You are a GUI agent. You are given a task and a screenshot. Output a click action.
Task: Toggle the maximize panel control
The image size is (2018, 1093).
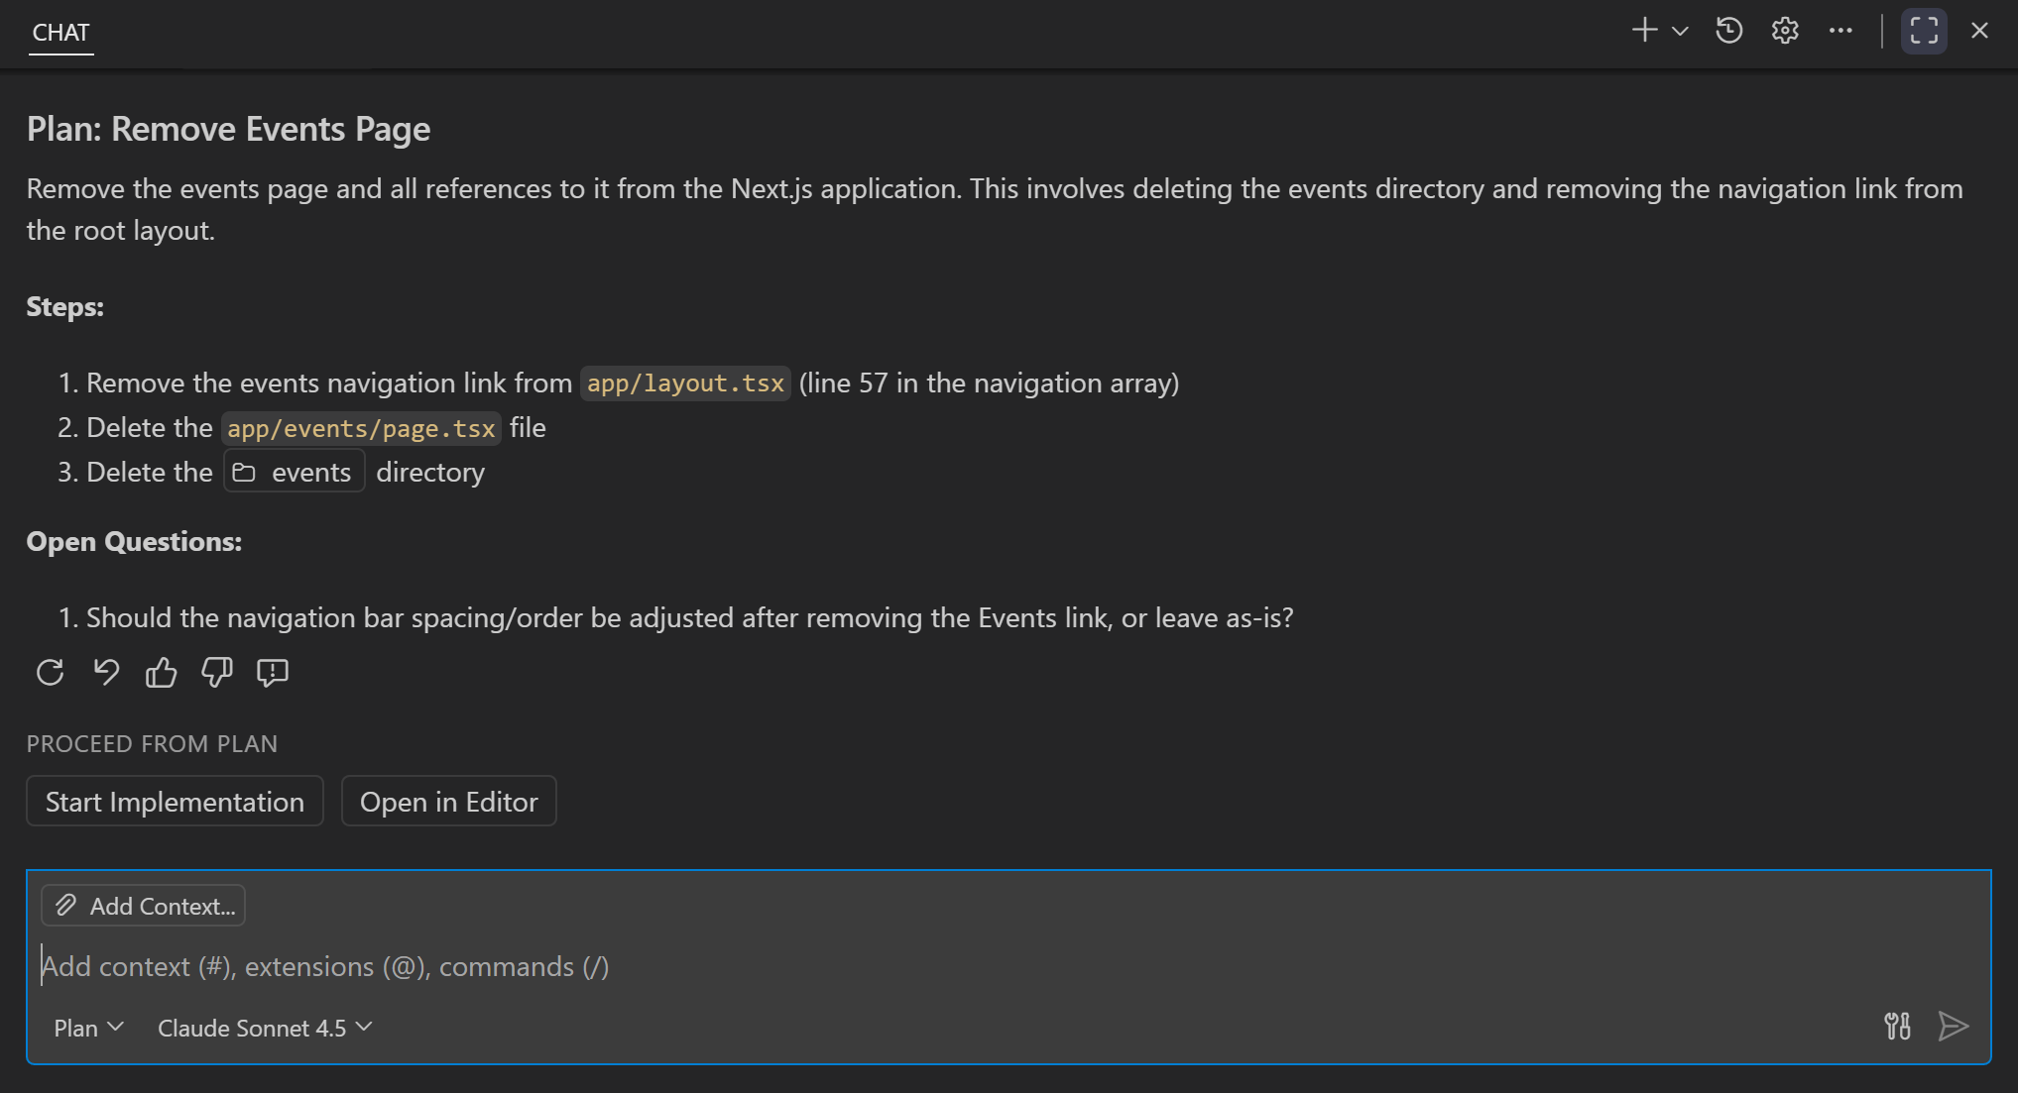1923,31
